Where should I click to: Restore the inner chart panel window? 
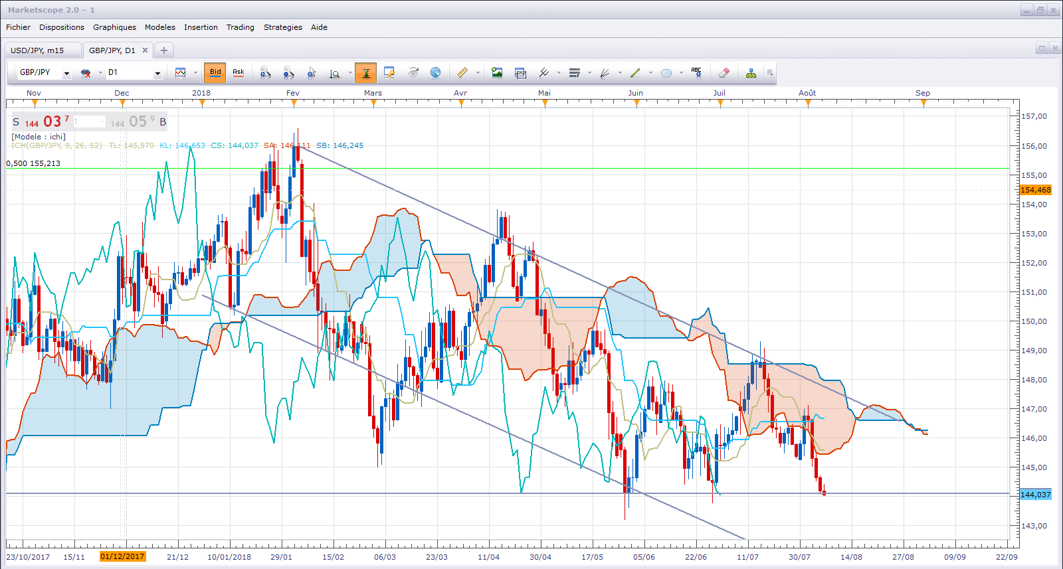(x=1042, y=48)
